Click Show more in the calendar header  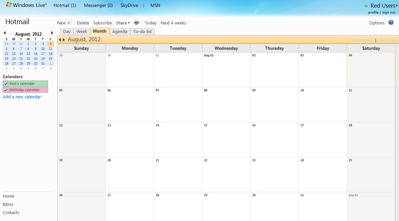point(362,40)
